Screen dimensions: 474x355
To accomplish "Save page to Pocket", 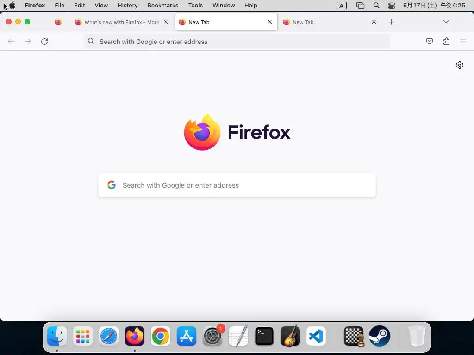I will [429, 41].
